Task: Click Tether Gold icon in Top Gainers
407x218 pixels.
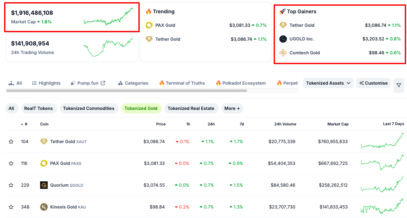Action: 283,25
